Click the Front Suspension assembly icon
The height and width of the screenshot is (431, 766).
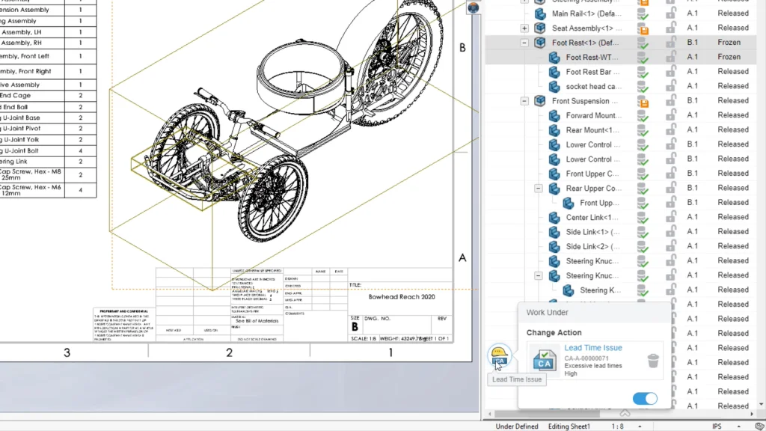click(540, 101)
